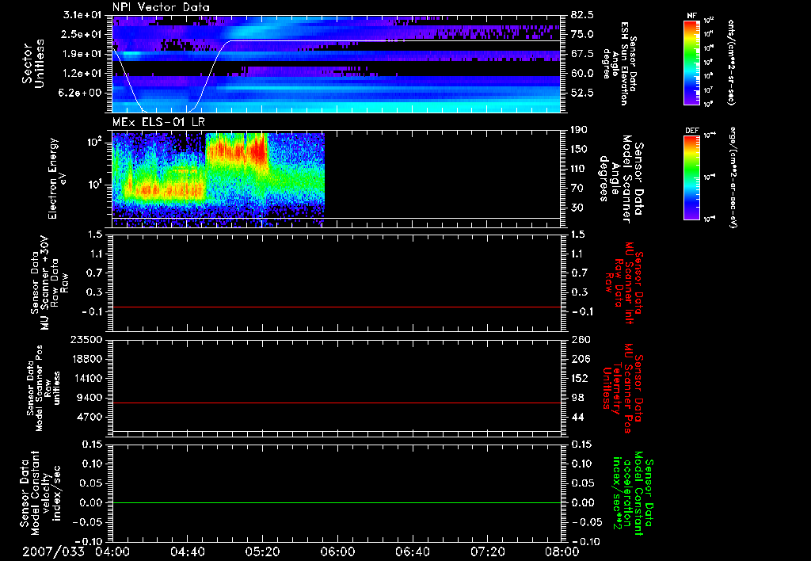Click the '14100' scanner position tick label
Viewport: 811px width, 561px height.
87,378
